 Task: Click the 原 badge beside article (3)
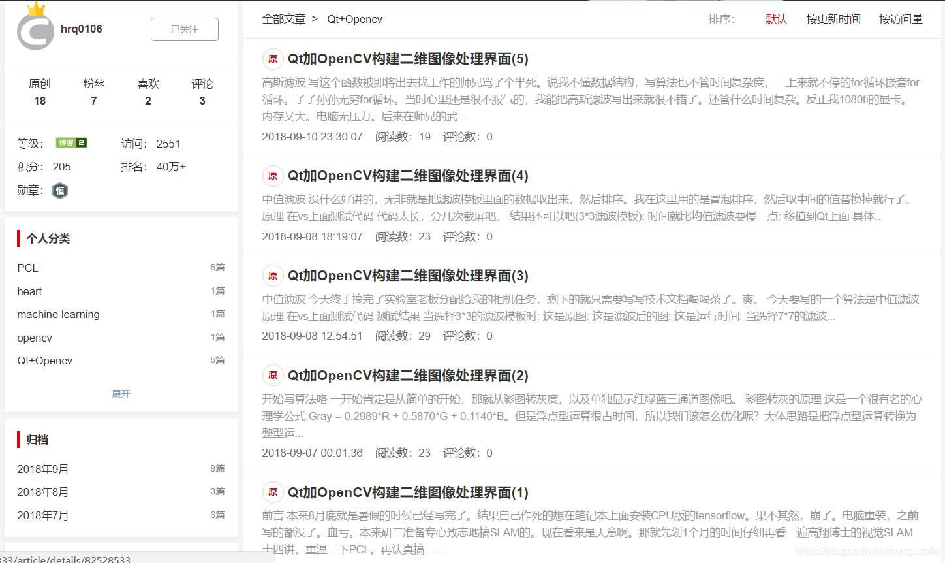point(273,276)
